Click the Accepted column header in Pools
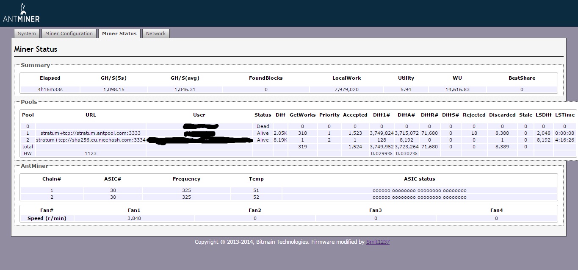Viewport: 578px width, 270px height. [355, 115]
